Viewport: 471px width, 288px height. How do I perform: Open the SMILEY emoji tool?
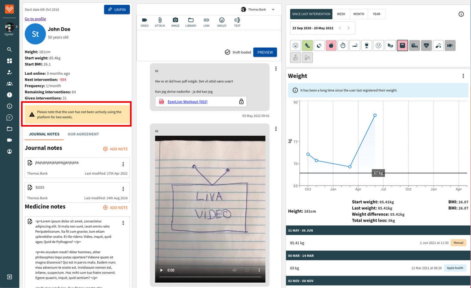(x=222, y=22)
